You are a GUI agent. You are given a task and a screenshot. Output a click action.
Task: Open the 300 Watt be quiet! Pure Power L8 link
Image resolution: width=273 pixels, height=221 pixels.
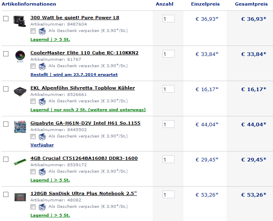click(75, 18)
